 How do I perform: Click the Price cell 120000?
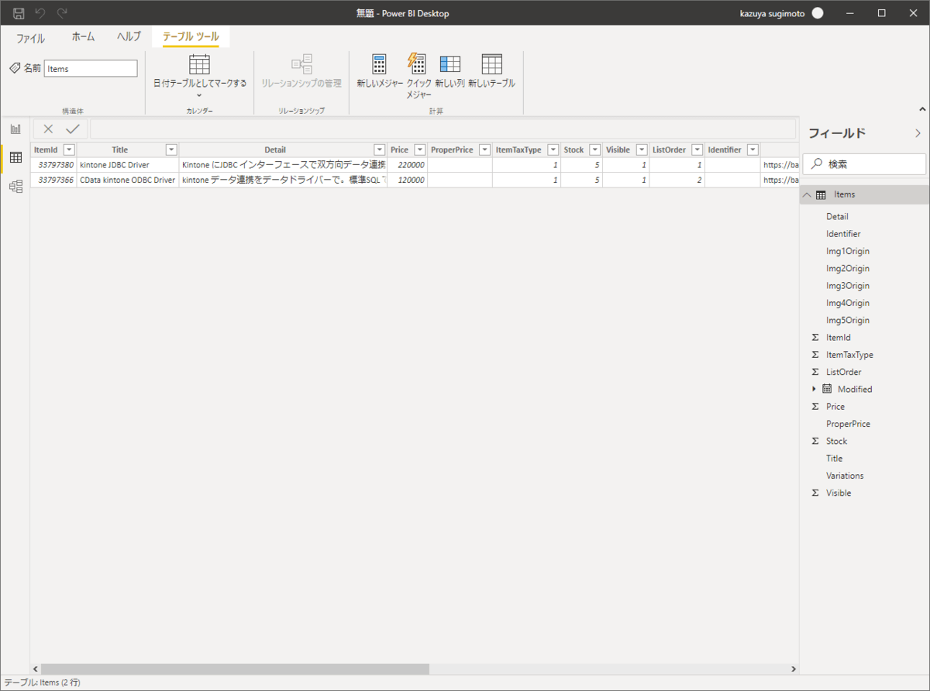click(x=408, y=180)
